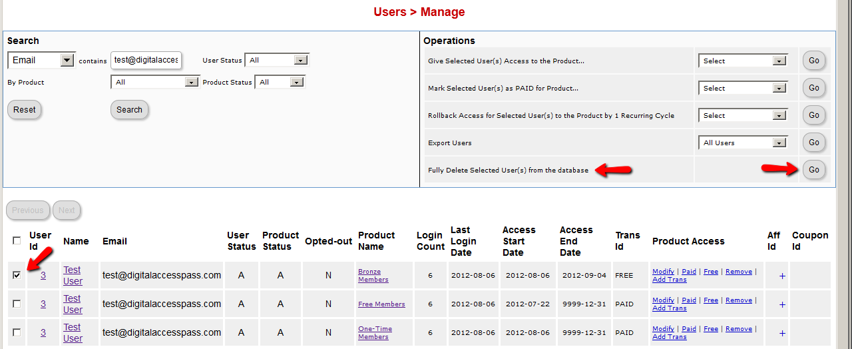Click the plus icon in One-Time Members row
This screenshot has width=852, height=349.
point(782,333)
